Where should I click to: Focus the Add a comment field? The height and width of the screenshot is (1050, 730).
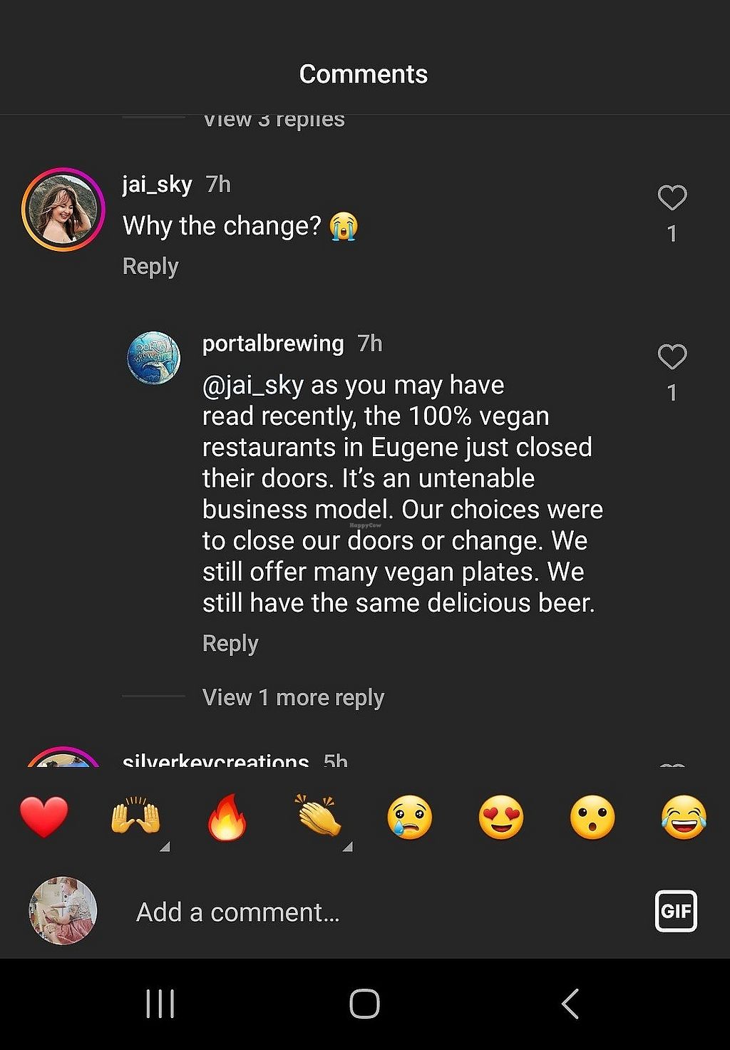[x=356, y=912]
